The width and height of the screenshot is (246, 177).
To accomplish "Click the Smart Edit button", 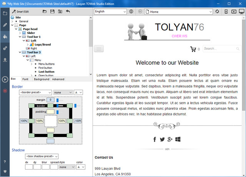I will pyautogui.click(x=20, y=12).
